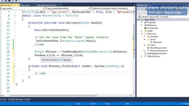
Task: Select the app_events project row
Action: [163, 20]
